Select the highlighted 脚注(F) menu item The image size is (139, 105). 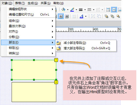28,42
